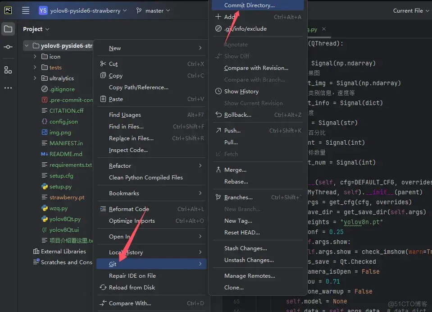The width and height of the screenshot is (432, 312).
Task: Expand the tests folder
Action: pos(35,68)
